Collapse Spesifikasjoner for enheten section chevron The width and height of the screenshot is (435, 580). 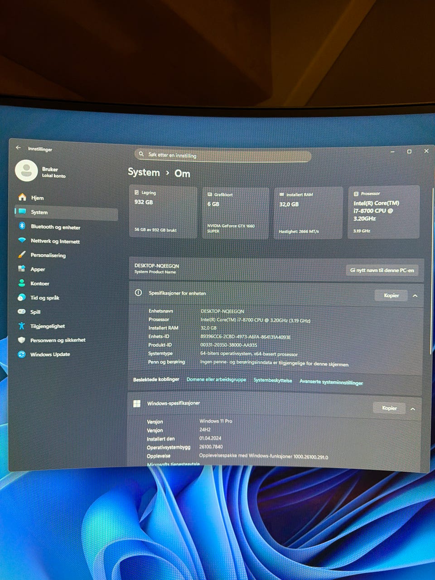[415, 296]
